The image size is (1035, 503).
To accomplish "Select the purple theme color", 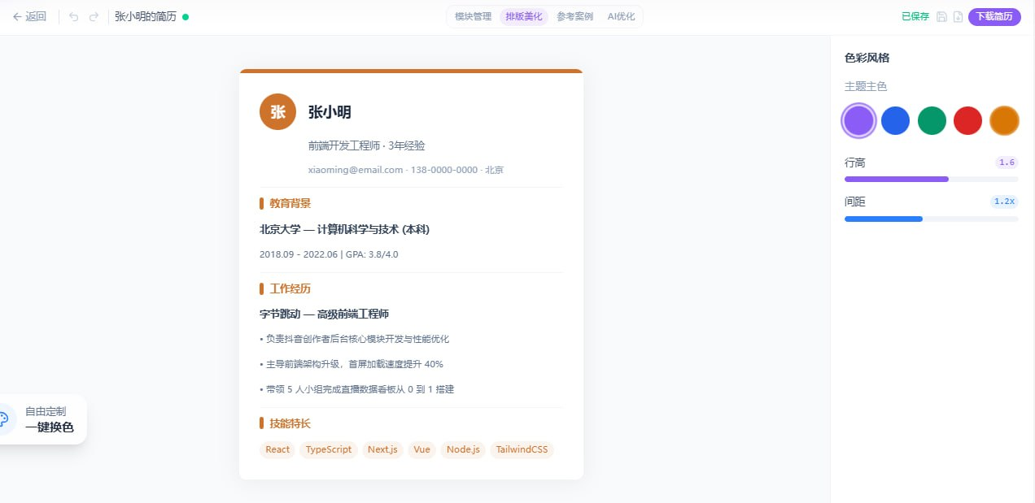I will (x=859, y=121).
